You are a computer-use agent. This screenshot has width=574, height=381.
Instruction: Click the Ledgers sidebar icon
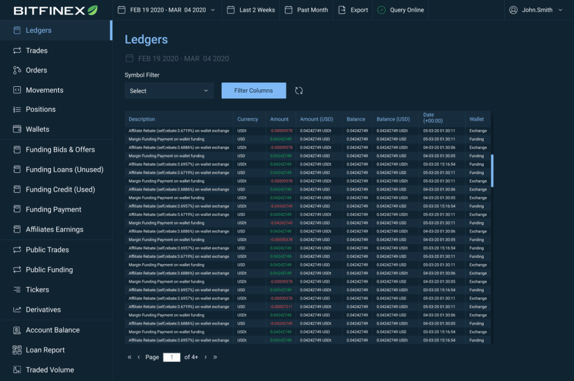tap(17, 30)
